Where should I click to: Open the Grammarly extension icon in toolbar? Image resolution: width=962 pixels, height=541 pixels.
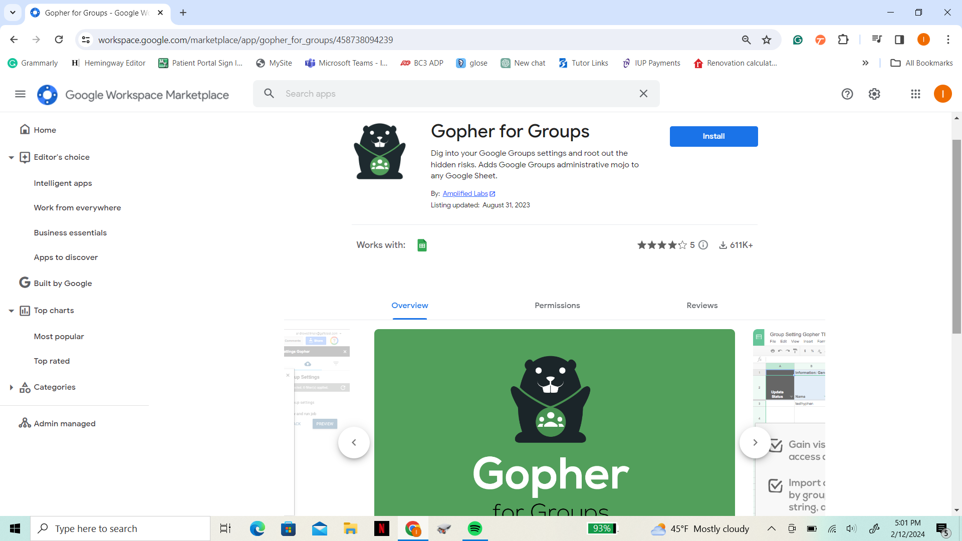click(798, 40)
